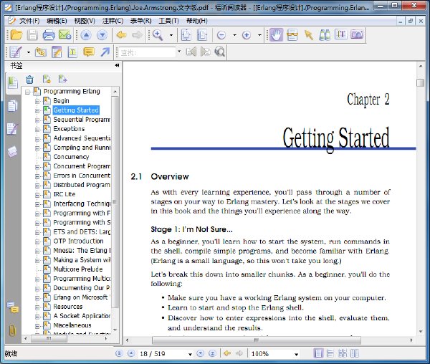The width and height of the screenshot is (430, 364).
Task: Open the 文件(F) menu
Action: [29, 21]
